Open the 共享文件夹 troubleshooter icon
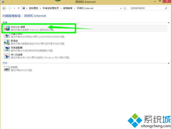 (7, 35)
